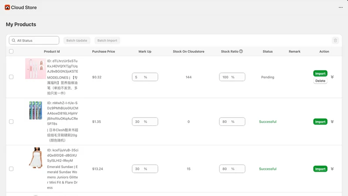Click the Pending status text
Viewport: 348px width, 196px height.
(268, 77)
